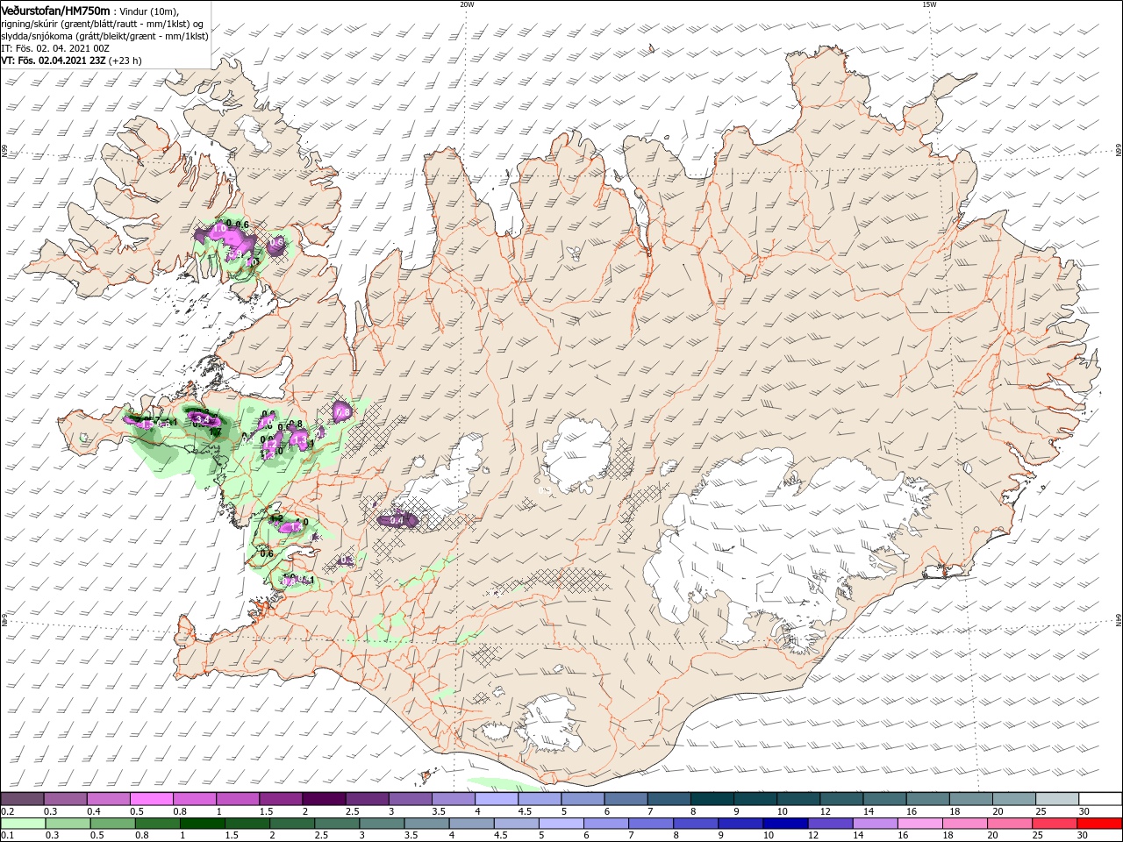Viewport: 1123px width, 842px height.
Task: Click the 'slydda/snjókoma' legend description line
Action: click(x=104, y=36)
